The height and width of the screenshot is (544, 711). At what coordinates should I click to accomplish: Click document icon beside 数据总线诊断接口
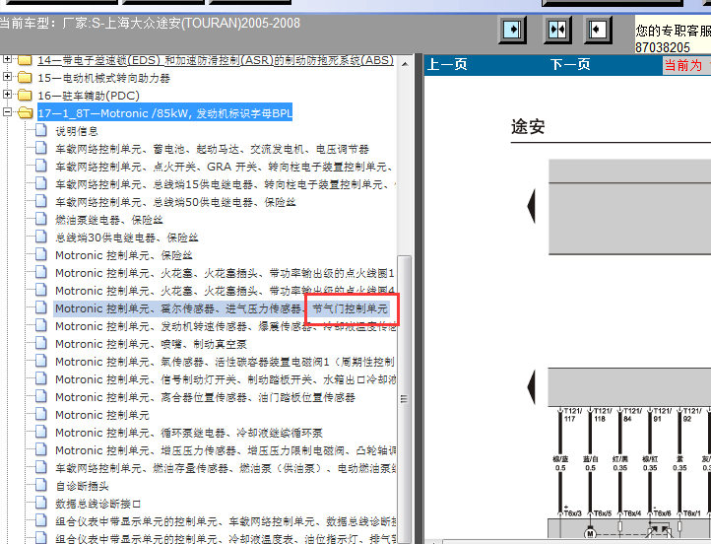click(x=40, y=503)
